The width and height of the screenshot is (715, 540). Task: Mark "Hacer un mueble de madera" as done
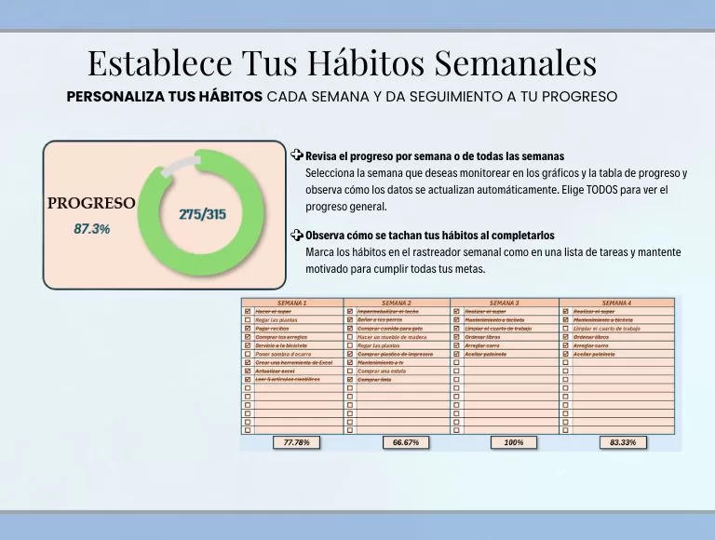350,337
